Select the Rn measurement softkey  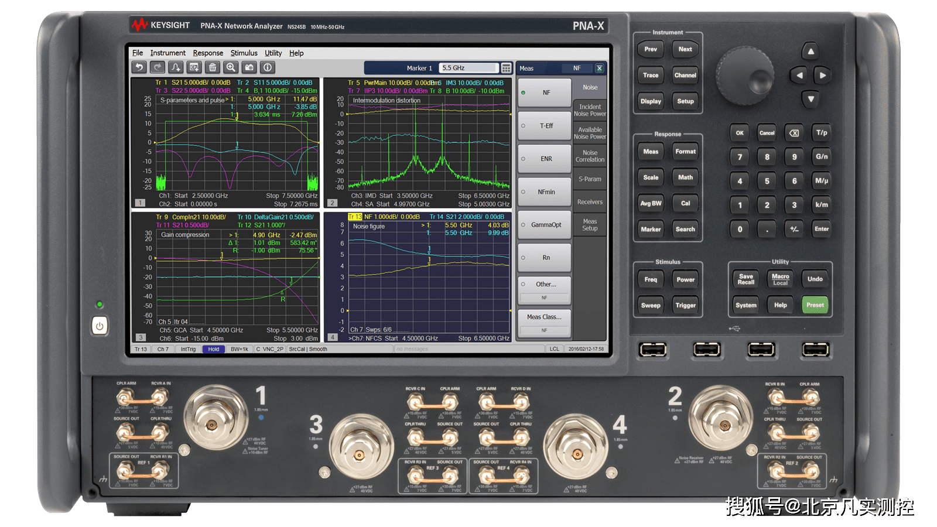point(545,258)
